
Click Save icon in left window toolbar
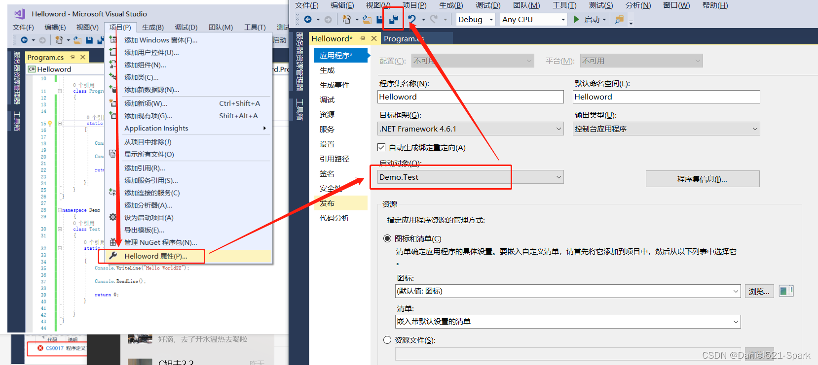point(89,40)
